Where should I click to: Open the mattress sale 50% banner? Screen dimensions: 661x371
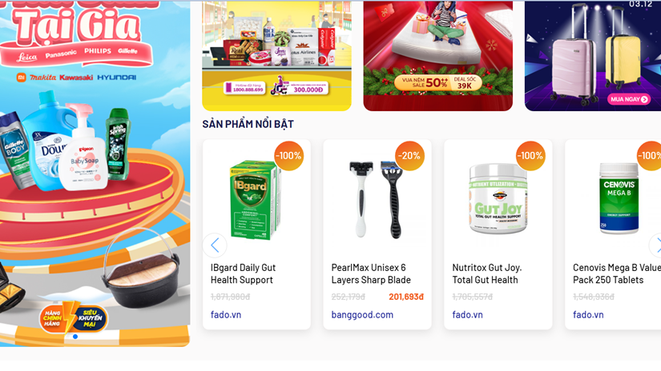tap(438, 55)
